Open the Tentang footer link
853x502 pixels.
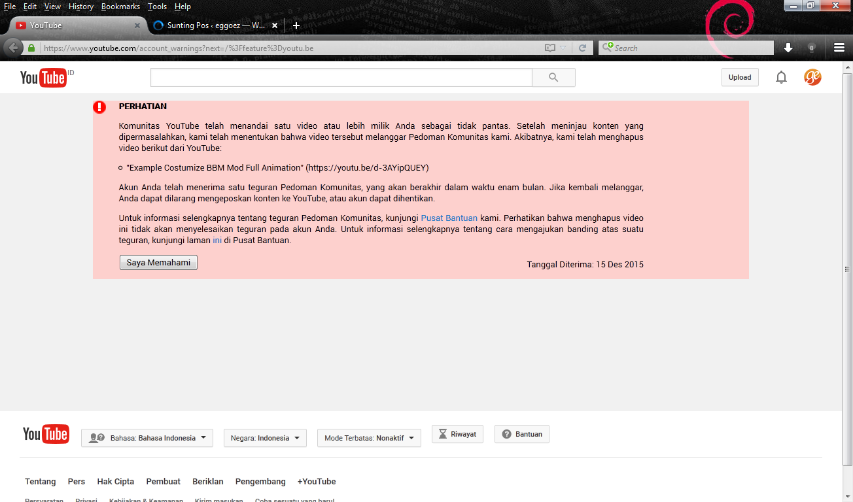pyautogui.click(x=41, y=482)
